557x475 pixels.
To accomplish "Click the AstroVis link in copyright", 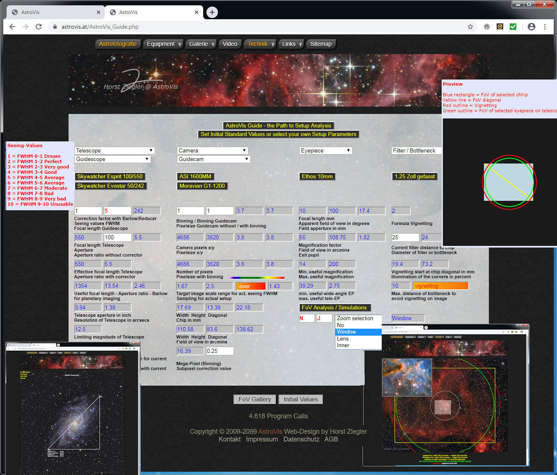I will pyautogui.click(x=270, y=432).
